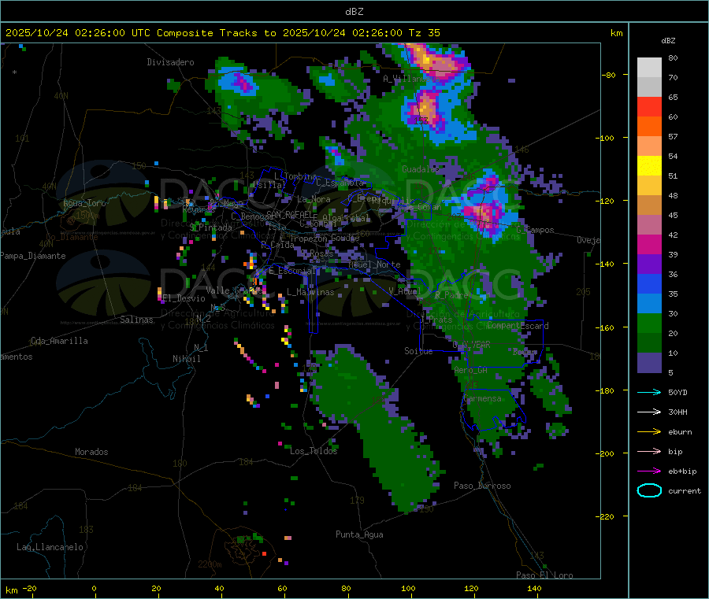Click the 'Bowen' map label

[x=525, y=351]
